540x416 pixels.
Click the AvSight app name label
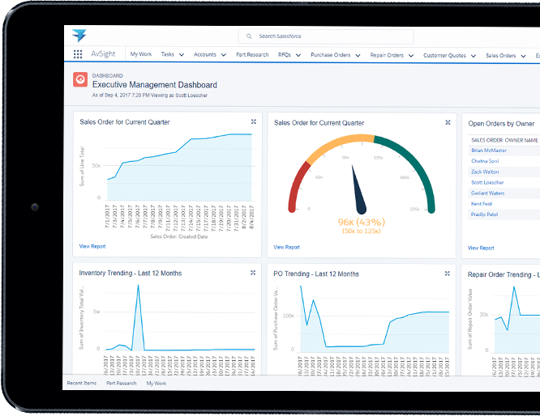[x=103, y=53]
